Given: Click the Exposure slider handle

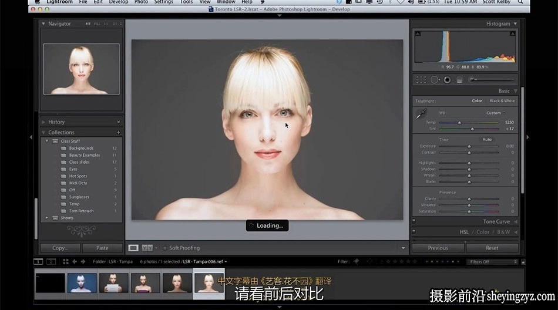Looking at the screenshot, I should click(469, 146).
